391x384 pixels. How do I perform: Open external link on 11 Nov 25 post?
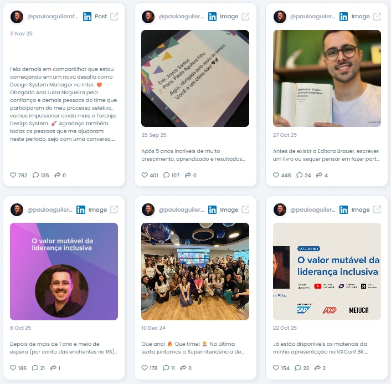click(x=114, y=17)
